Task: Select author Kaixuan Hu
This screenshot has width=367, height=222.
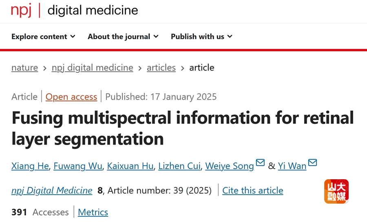Action: coord(130,166)
